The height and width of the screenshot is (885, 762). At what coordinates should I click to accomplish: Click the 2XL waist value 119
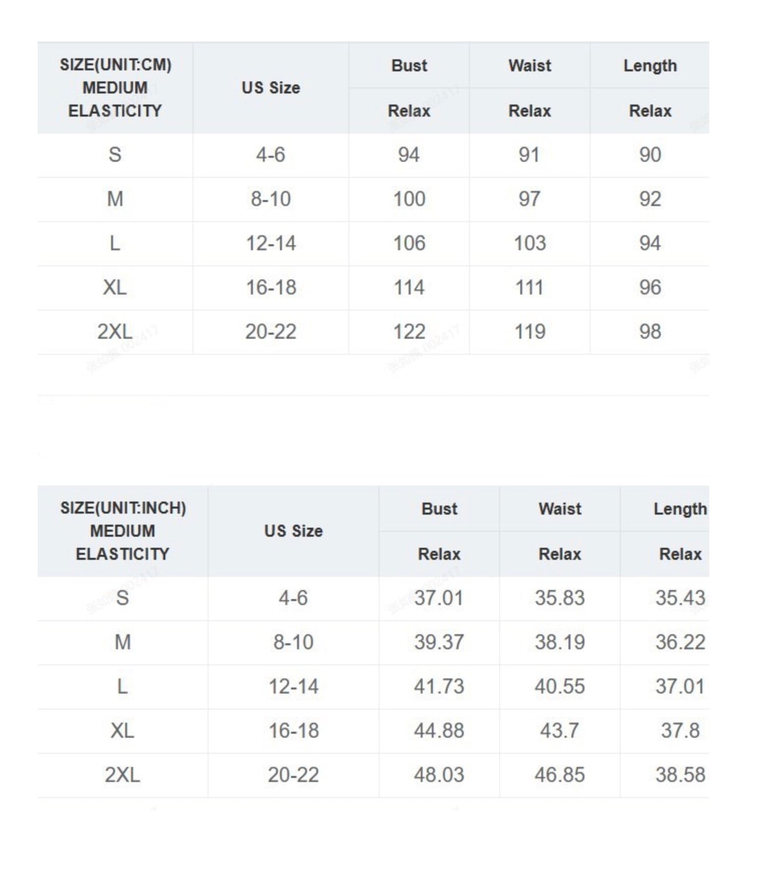tap(529, 332)
